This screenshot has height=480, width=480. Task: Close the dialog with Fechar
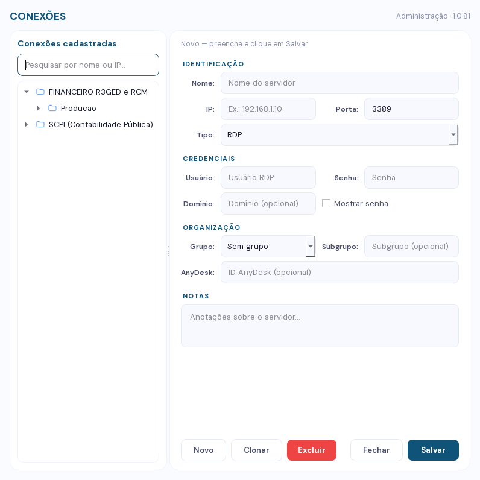point(376,450)
